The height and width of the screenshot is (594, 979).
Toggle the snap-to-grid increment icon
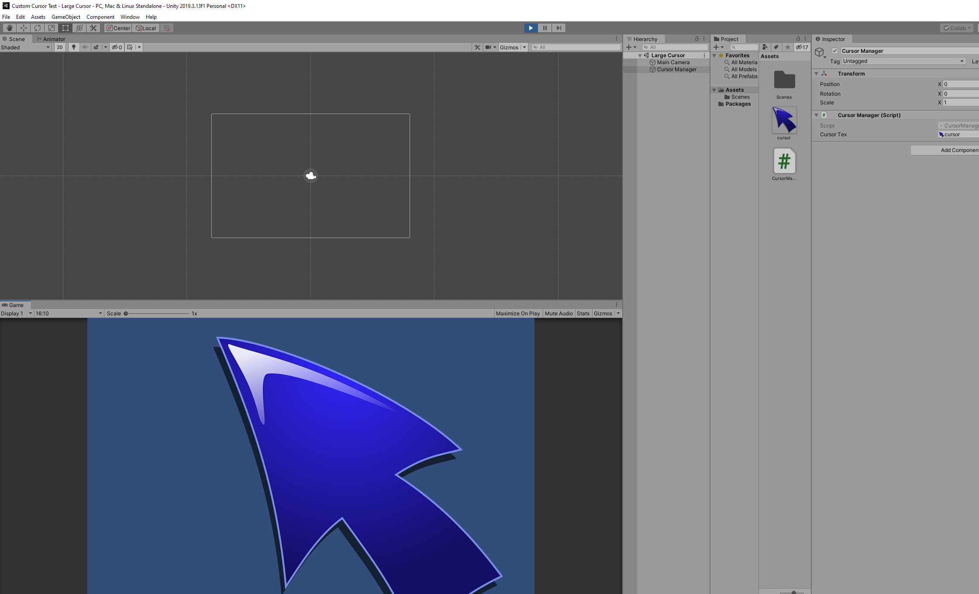point(167,28)
